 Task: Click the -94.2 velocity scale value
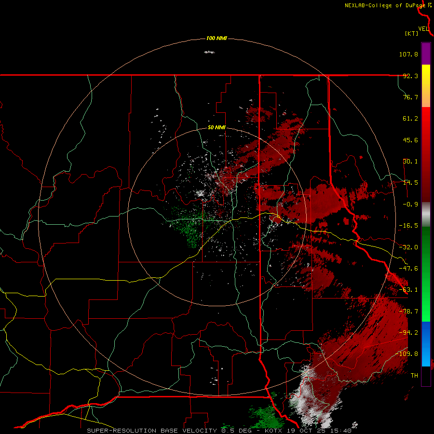pyautogui.click(x=408, y=333)
